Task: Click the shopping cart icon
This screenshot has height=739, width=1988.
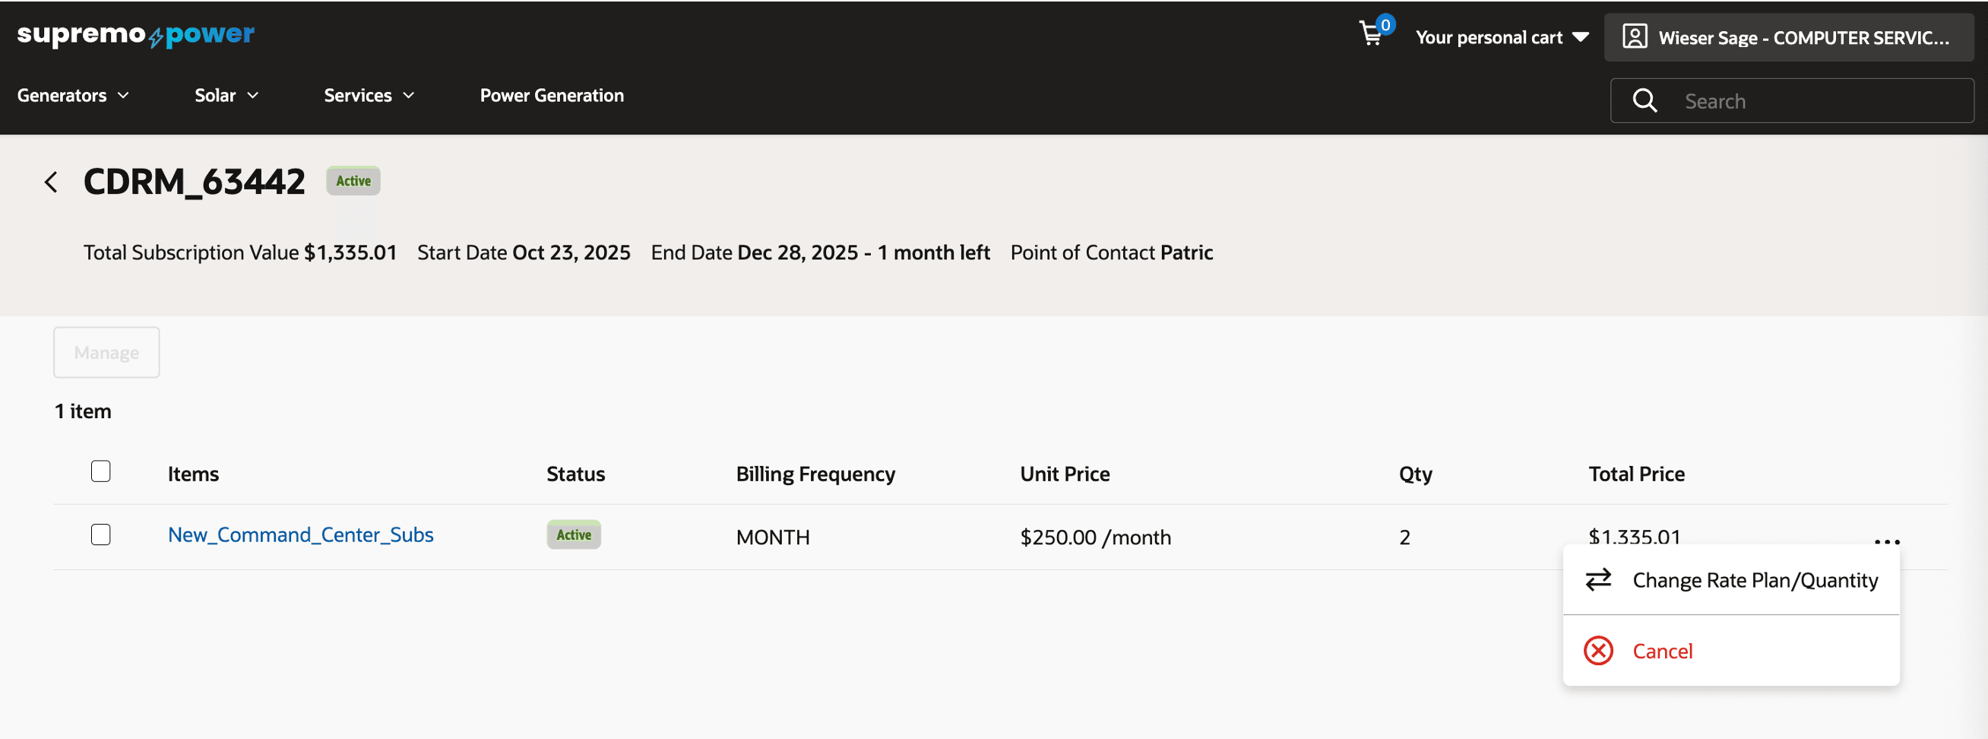Action: tap(1372, 35)
